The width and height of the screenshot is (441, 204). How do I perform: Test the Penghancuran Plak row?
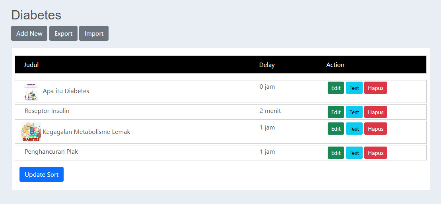[x=354, y=153]
